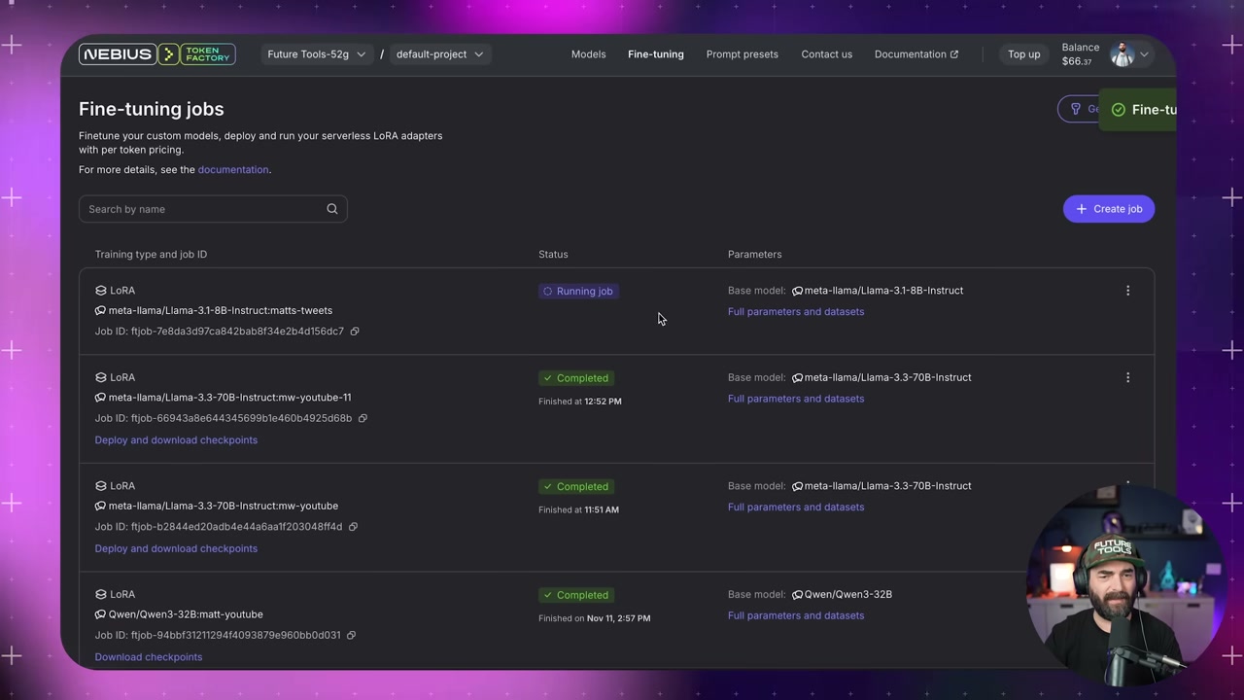Click the model icon beside meta-llama/Llama-3.1-8B-Instruct
This screenshot has width=1244, height=700.
point(797,290)
